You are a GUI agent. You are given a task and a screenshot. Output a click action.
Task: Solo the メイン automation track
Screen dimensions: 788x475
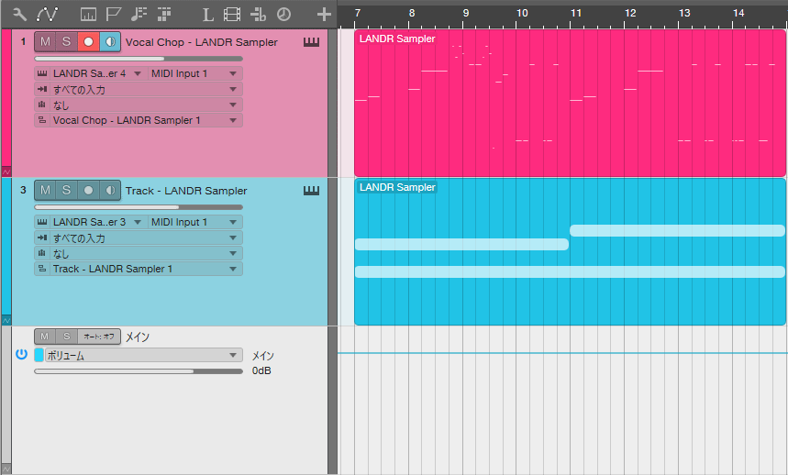[66, 337]
